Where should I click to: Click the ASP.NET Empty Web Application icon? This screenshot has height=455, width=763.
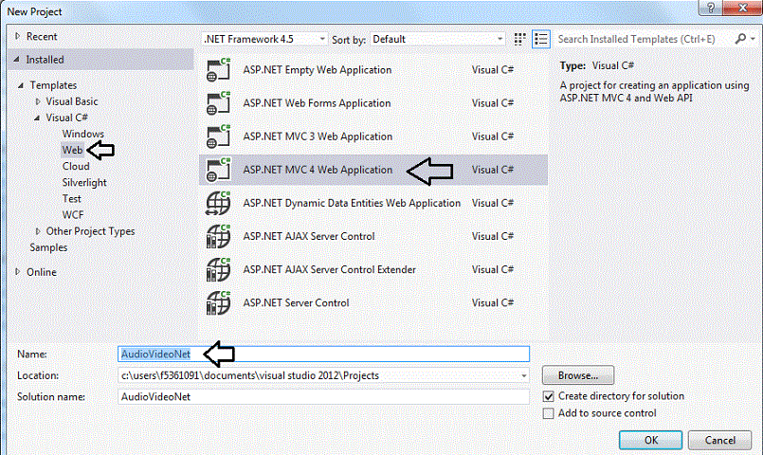pos(218,69)
